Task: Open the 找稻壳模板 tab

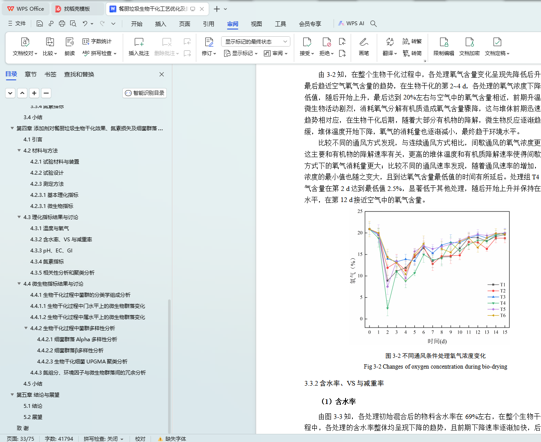Action: point(77,9)
